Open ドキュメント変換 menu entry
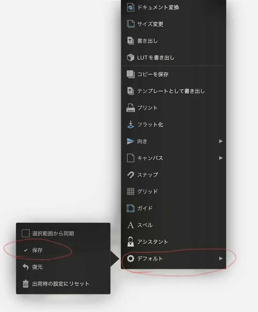Image resolution: width=258 pixels, height=312 pixels. click(173, 7)
